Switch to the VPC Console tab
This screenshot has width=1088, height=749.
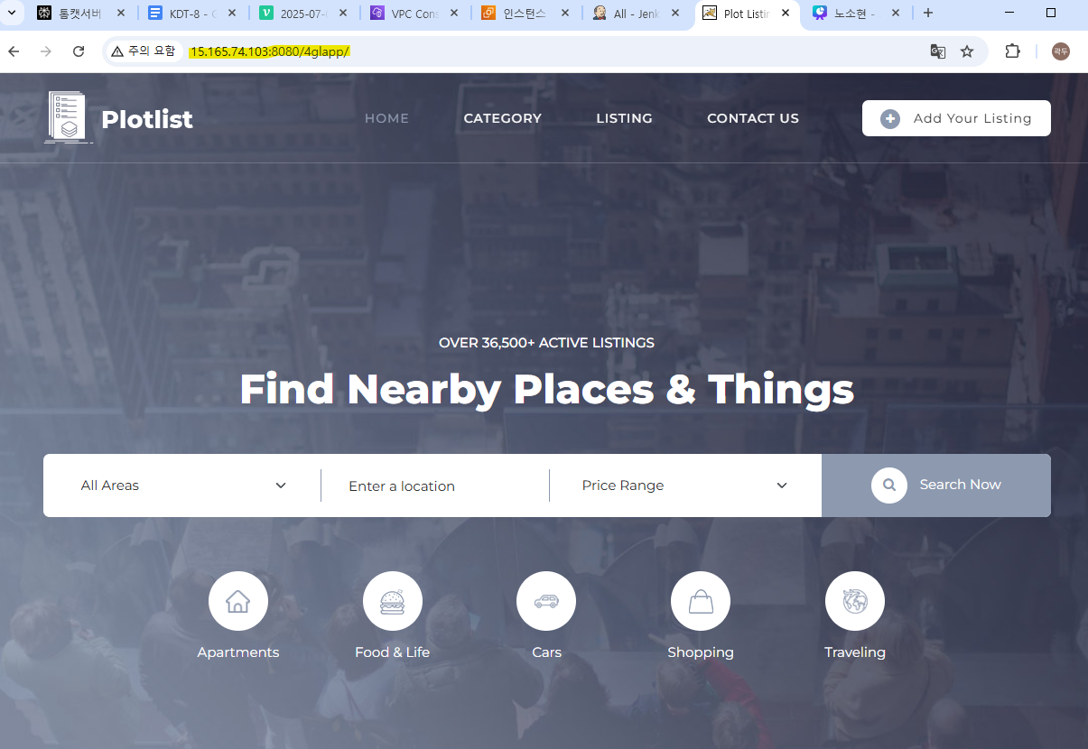pyautogui.click(x=415, y=14)
